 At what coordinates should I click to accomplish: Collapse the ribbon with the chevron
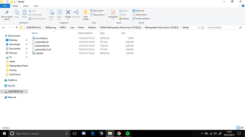(239, 6)
